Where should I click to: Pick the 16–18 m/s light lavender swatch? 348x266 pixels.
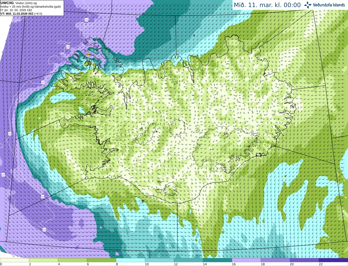247,260
